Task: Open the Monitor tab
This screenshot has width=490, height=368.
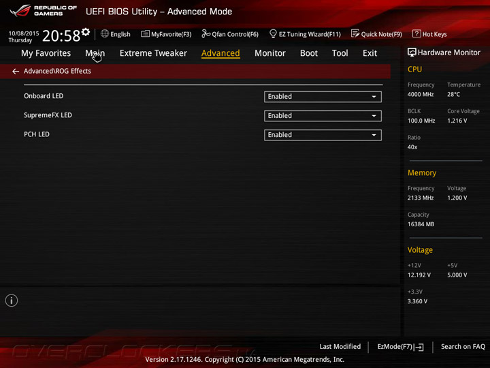Action: [270, 53]
